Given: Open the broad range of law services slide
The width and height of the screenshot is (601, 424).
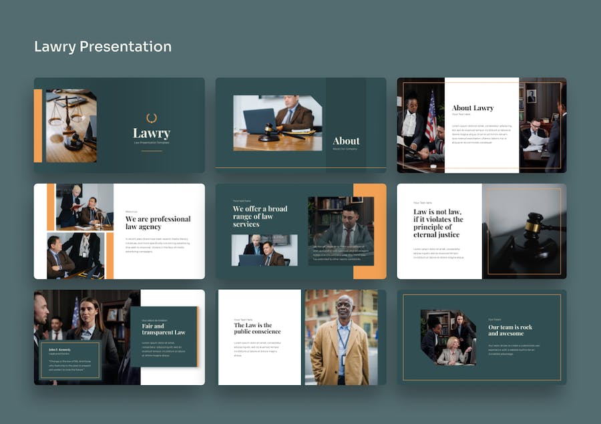Looking at the screenshot, I should [301, 231].
